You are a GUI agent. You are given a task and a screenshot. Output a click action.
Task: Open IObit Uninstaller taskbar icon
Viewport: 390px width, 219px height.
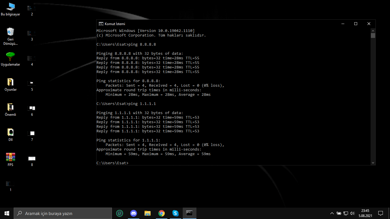point(120,213)
